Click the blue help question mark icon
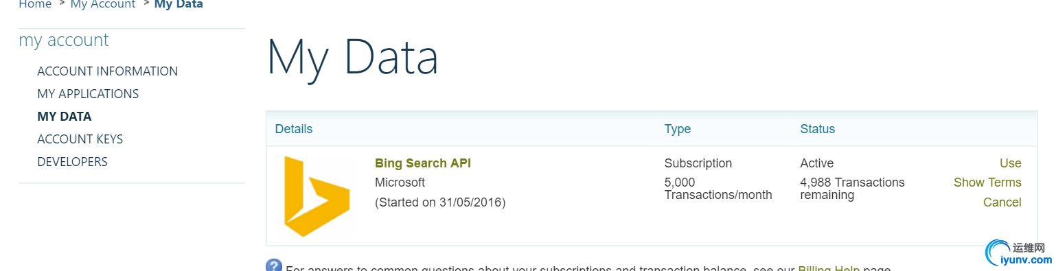The width and height of the screenshot is (1056, 271). tap(274, 266)
